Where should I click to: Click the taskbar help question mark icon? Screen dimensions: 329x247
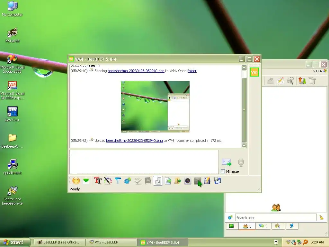point(276,242)
